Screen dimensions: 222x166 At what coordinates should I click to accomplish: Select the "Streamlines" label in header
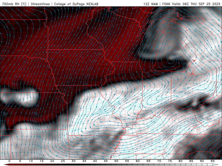[x=40, y=4]
